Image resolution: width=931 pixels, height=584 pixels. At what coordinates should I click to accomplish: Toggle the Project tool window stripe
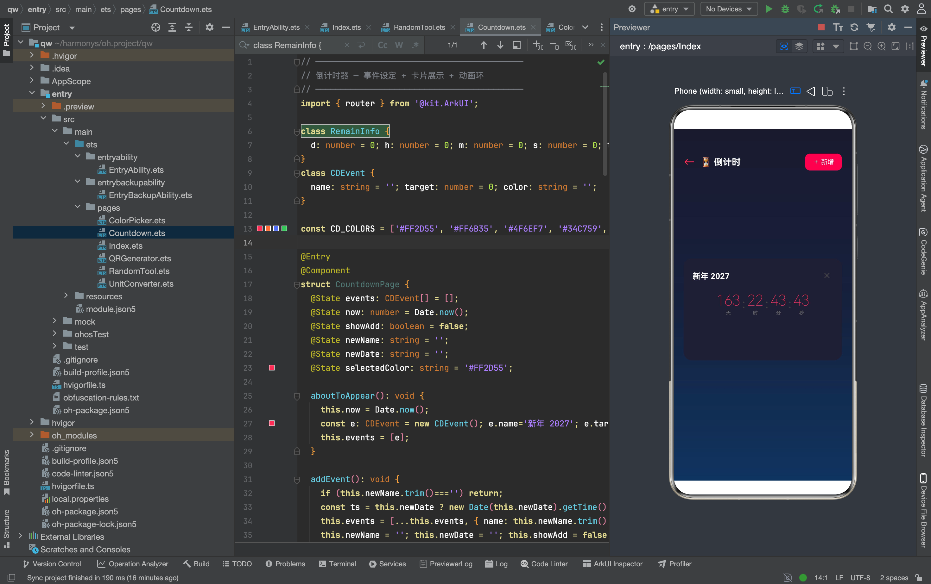(x=7, y=40)
